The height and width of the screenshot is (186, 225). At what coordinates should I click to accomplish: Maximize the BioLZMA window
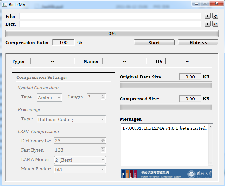205,3
